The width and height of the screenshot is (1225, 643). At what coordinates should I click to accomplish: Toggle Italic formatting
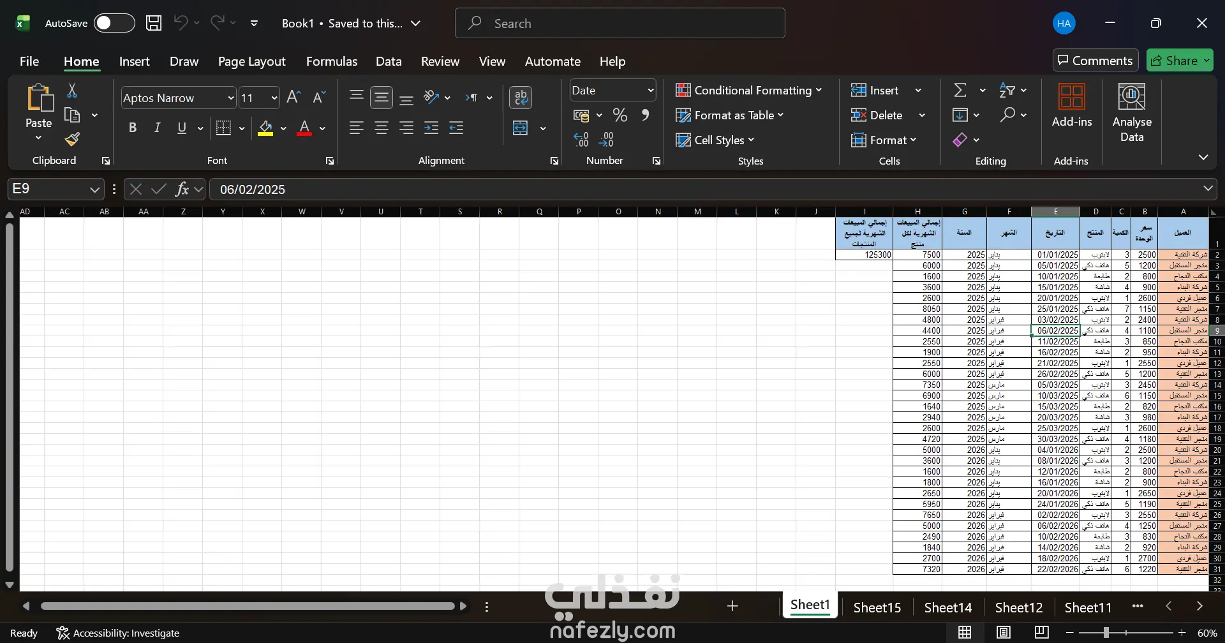(x=157, y=128)
